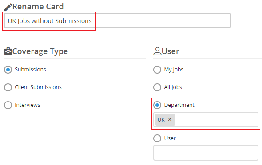Viewport: 262px width, 165px height.
Task: Remove the UK department tag
Action: tap(170, 119)
